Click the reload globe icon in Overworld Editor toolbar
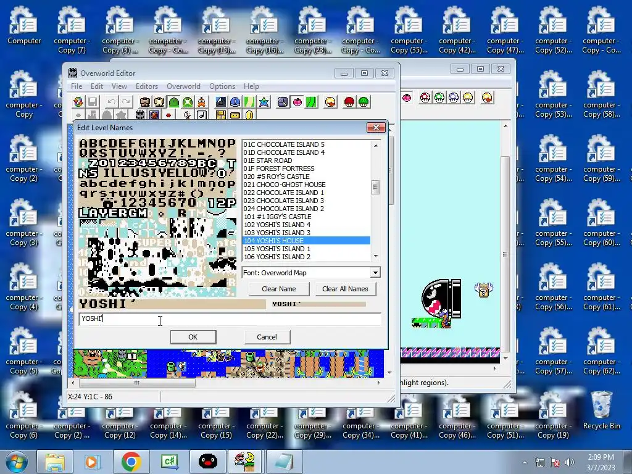 pyautogui.click(x=78, y=102)
